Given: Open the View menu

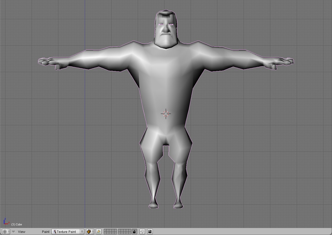Looking at the screenshot, I should [22, 232].
